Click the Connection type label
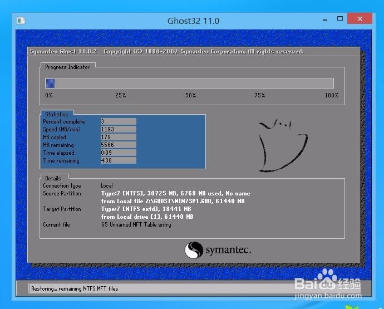 (x=62, y=186)
